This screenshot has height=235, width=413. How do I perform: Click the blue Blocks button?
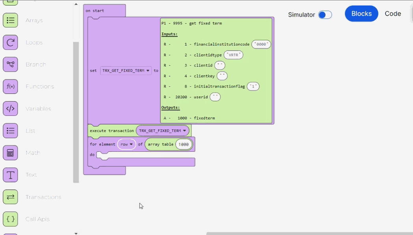point(361,13)
